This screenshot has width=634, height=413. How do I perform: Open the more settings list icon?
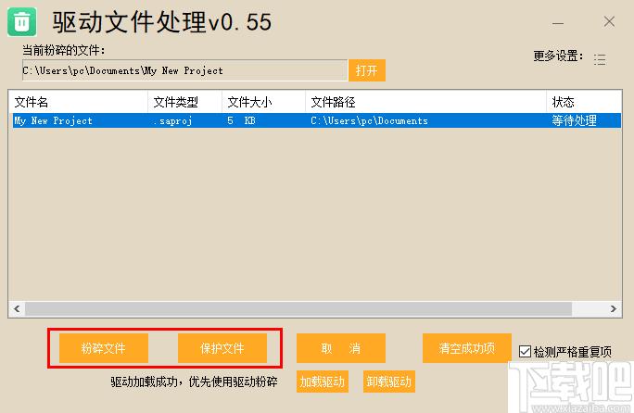600,59
